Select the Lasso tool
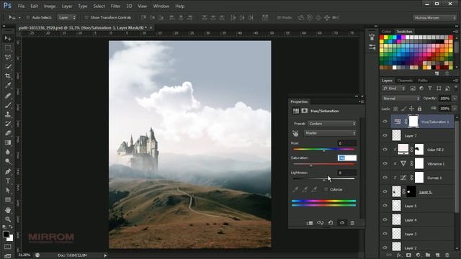 pos(8,57)
